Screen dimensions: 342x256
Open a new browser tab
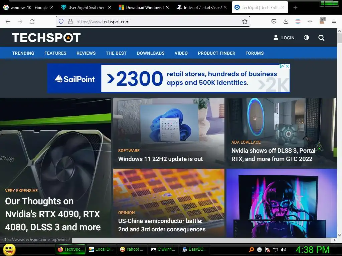(295, 8)
